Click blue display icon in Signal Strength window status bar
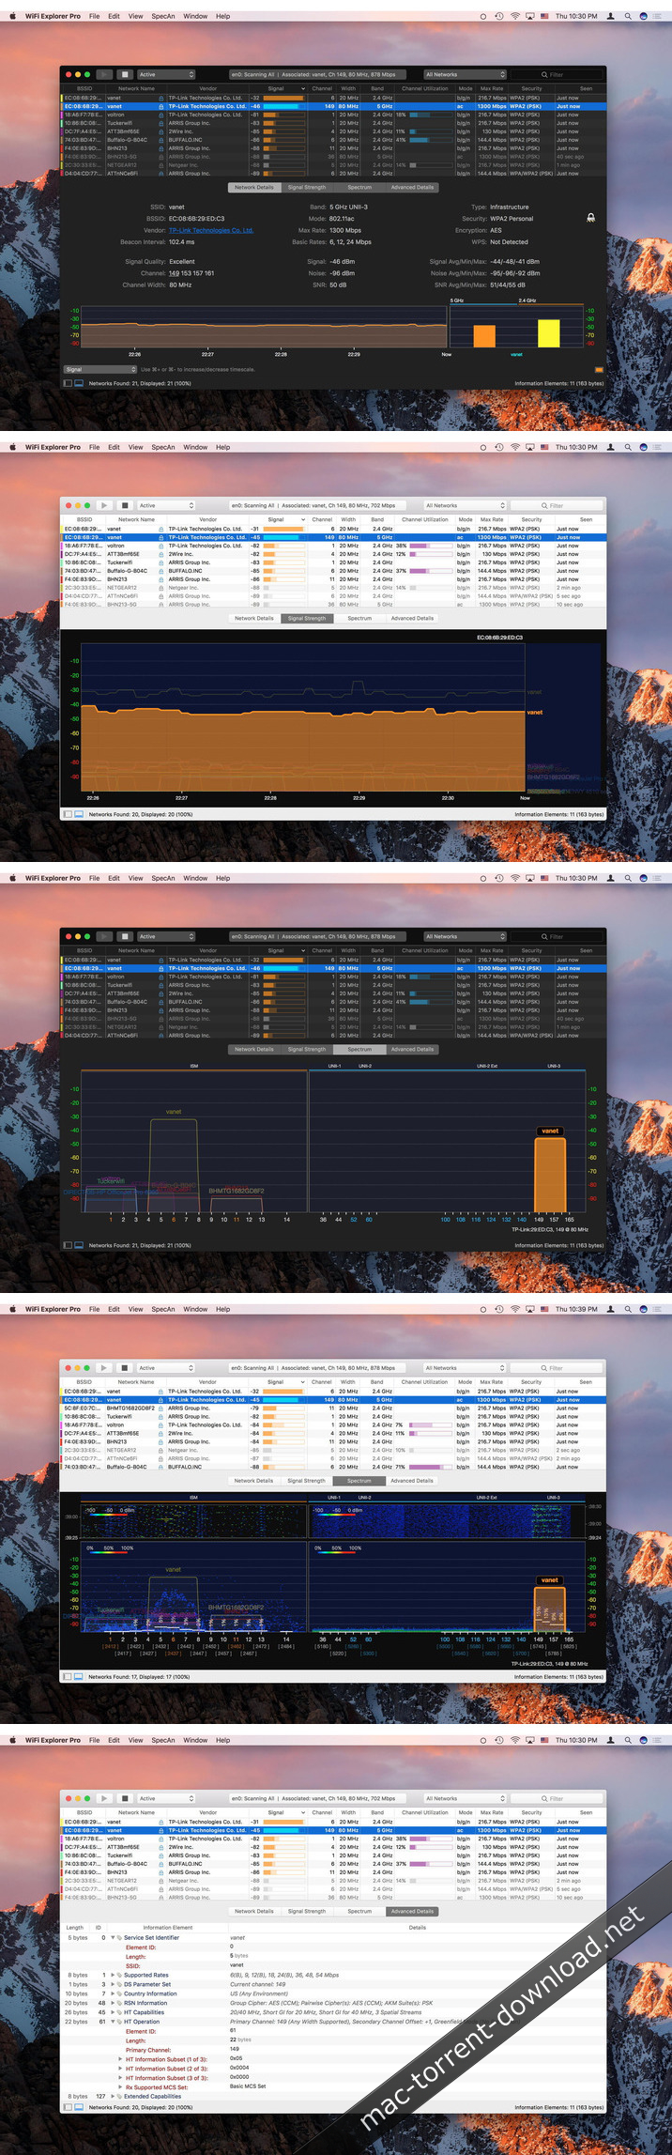 point(79,814)
